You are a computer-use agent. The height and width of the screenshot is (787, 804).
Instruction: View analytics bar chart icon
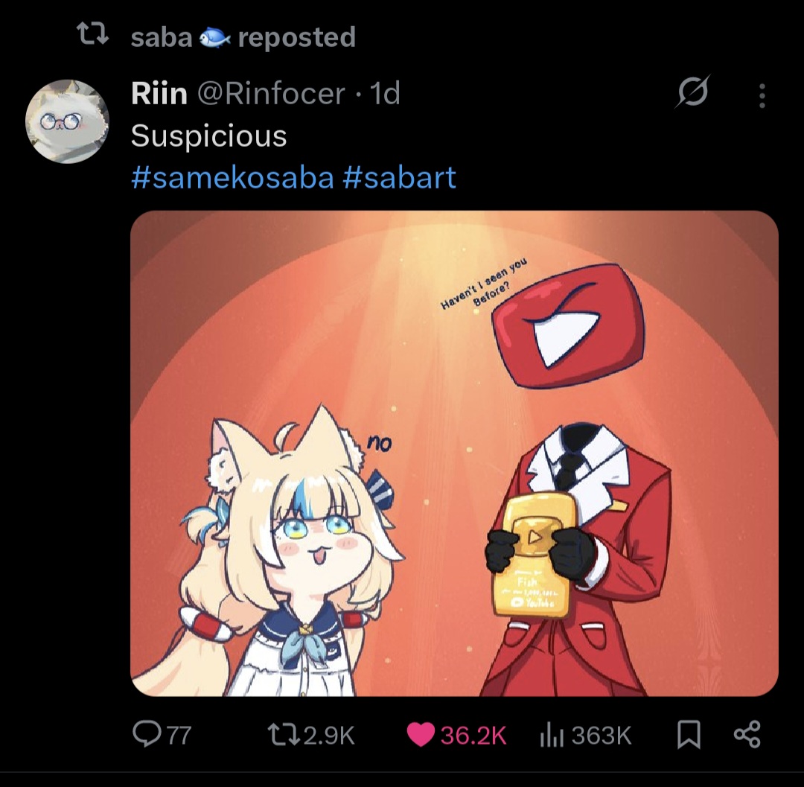[x=552, y=735]
